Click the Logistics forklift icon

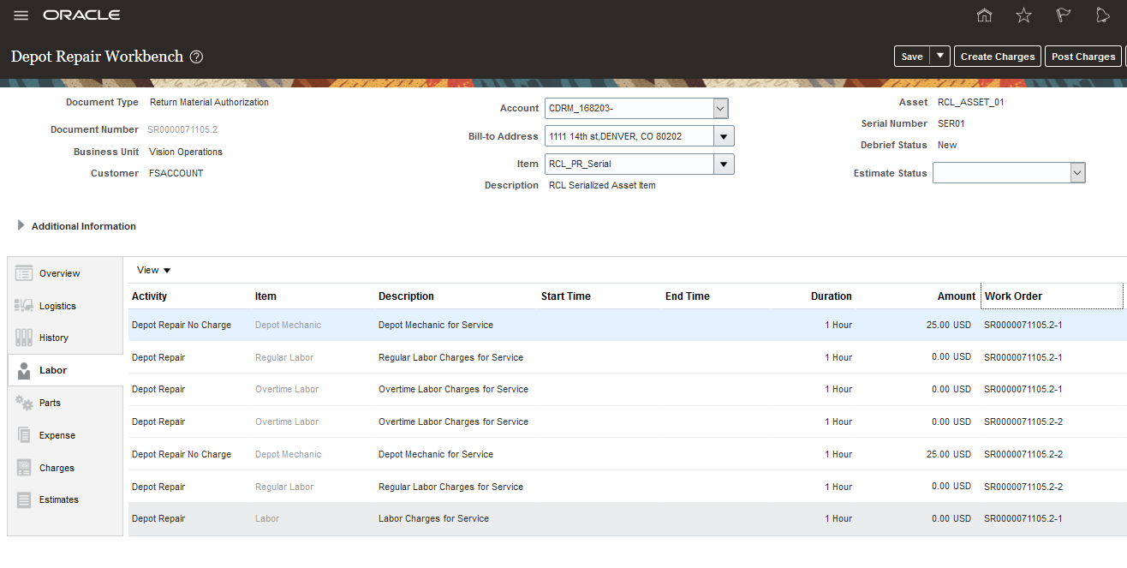coord(24,306)
